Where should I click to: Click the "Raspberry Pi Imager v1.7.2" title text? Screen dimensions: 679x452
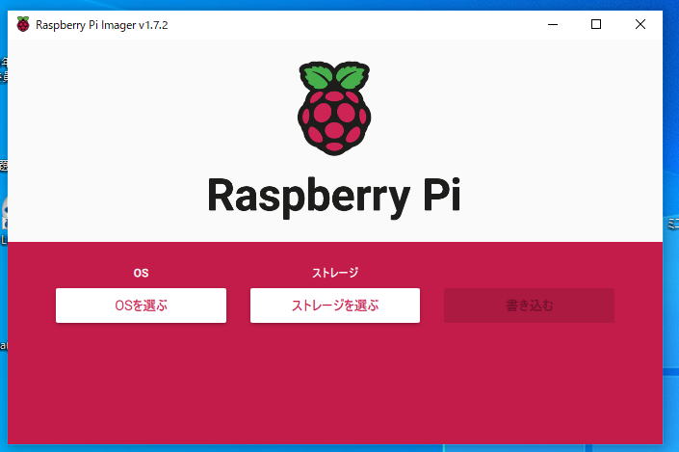(102, 25)
